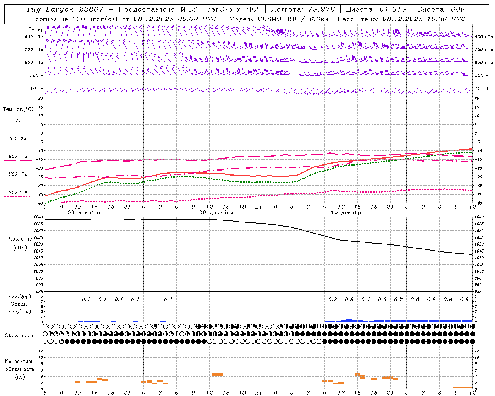The height and width of the screenshot is (396, 495).
Task: Select the 0.4 precipitation value
Action: 365,300
